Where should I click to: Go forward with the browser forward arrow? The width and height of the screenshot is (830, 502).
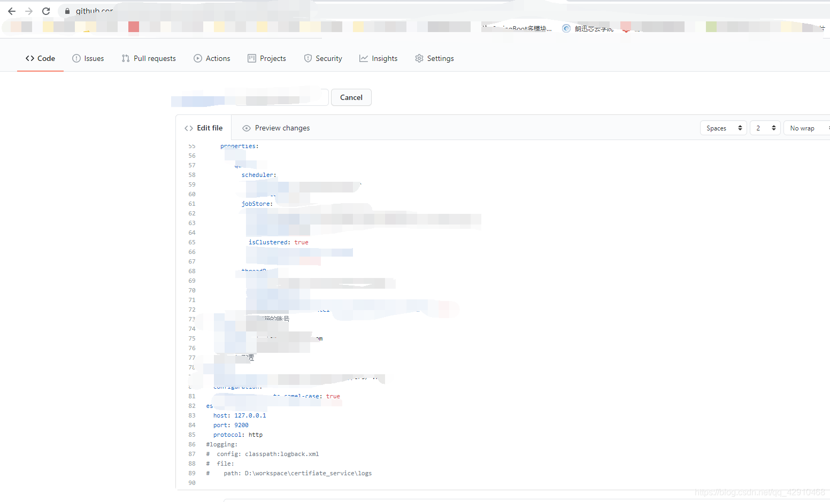(29, 11)
